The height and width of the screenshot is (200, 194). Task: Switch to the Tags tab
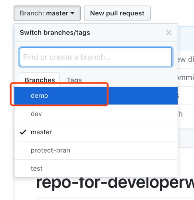pyautogui.click(x=74, y=80)
